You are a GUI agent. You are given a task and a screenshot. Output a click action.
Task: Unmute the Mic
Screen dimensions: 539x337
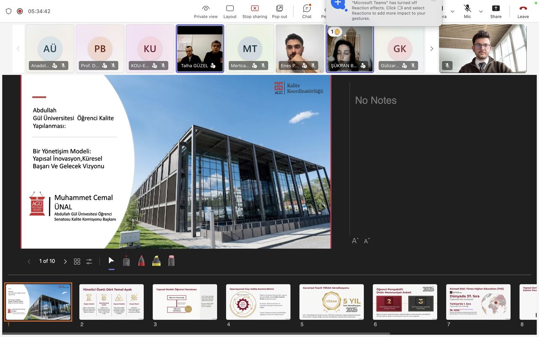[x=467, y=11]
